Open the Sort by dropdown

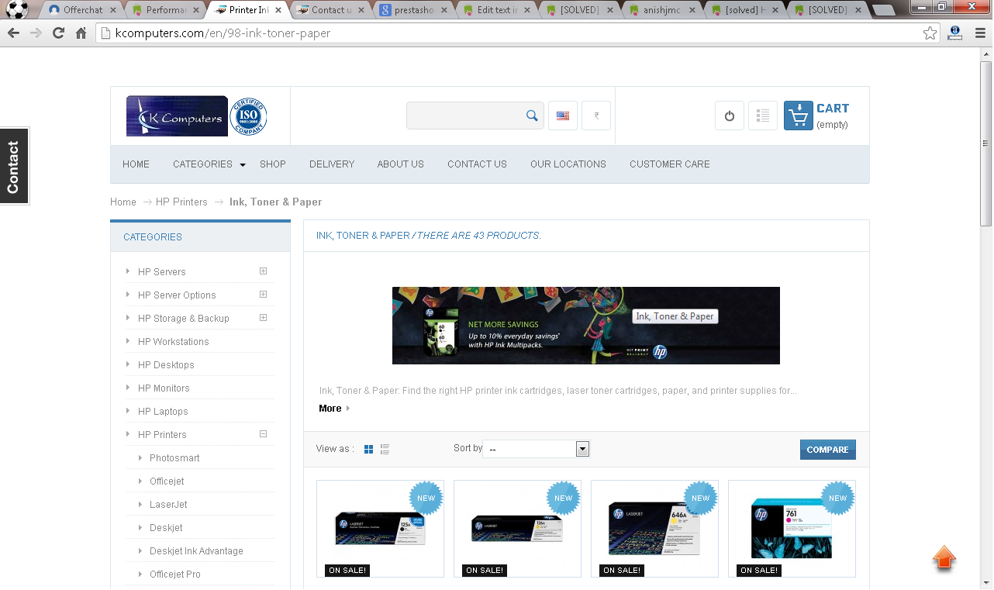536,449
